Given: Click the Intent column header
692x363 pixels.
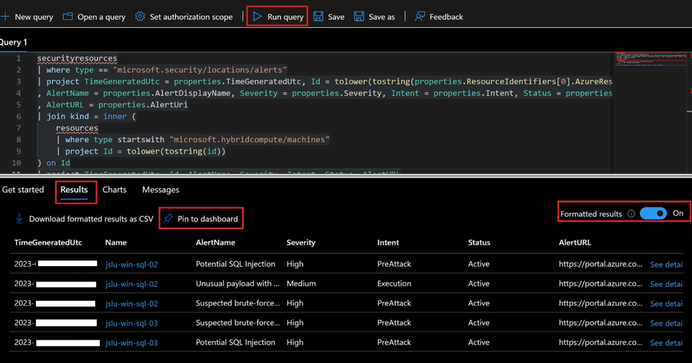Looking at the screenshot, I should 388,242.
